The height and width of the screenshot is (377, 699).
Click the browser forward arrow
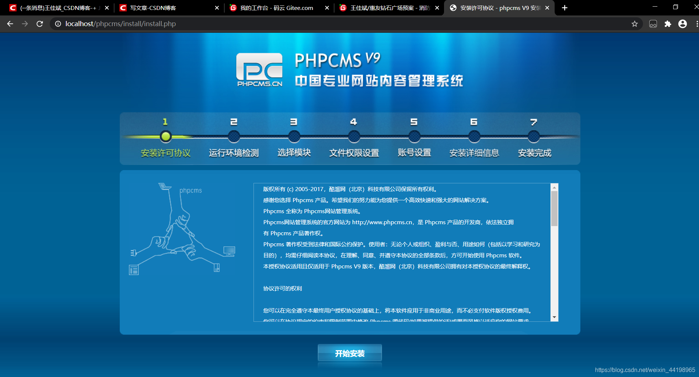pyautogui.click(x=25, y=24)
